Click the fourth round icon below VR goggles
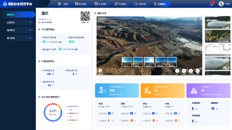Image resolution: width=232 pixels, height=130 pixels. 198,36
